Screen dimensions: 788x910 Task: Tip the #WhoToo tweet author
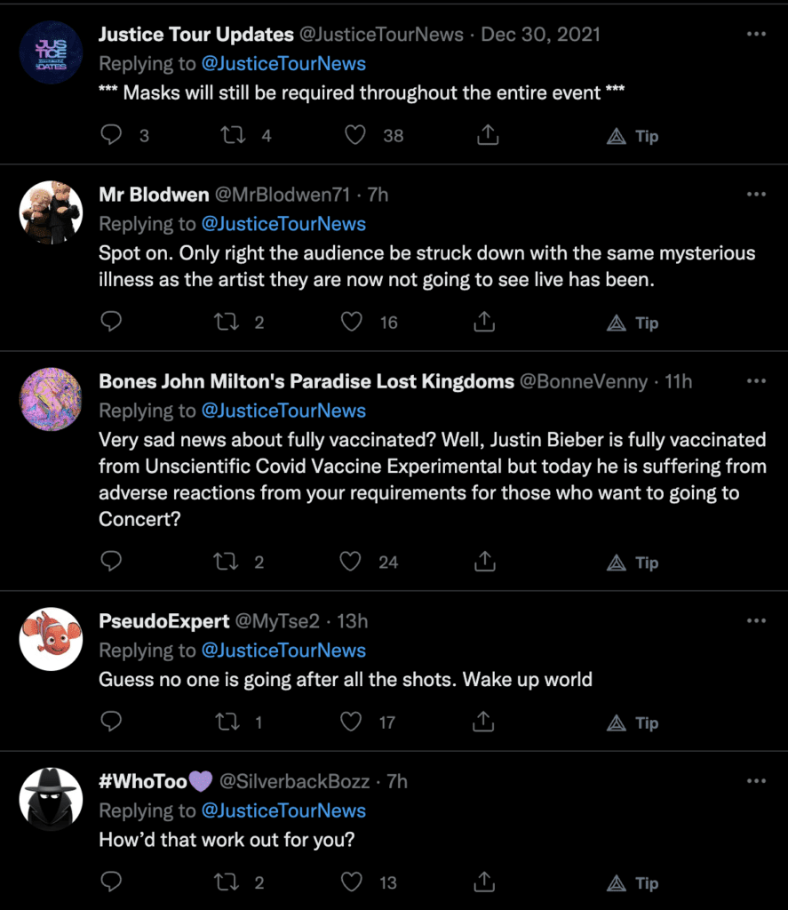pyautogui.click(x=633, y=883)
